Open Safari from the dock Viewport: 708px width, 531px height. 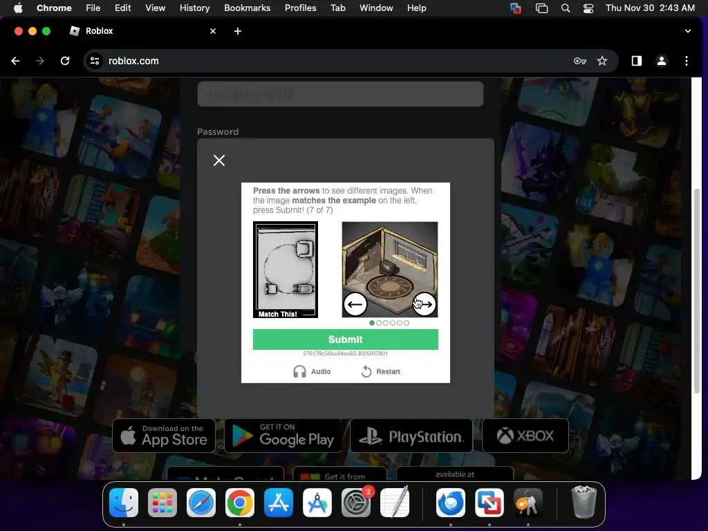pyautogui.click(x=201, y=503)
